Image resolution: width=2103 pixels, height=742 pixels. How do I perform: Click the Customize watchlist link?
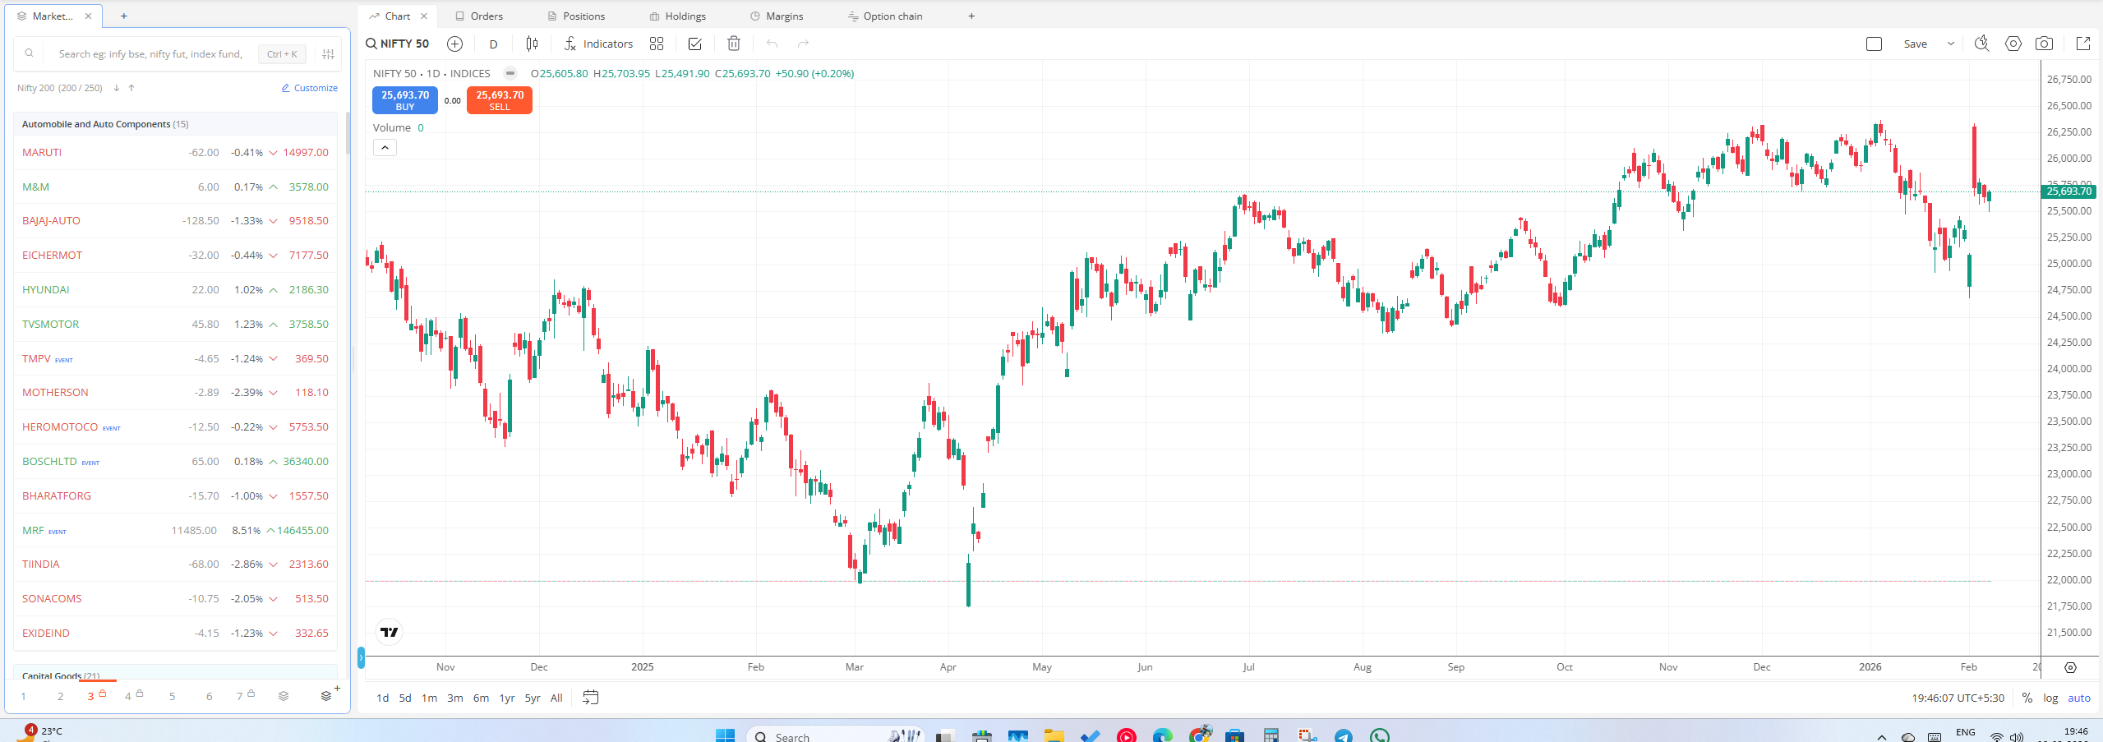pyautogui.click(x=310, y=88)
